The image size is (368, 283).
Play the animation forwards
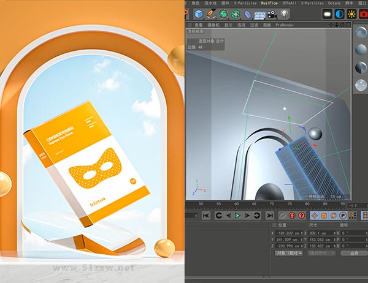tap(238, 216)
